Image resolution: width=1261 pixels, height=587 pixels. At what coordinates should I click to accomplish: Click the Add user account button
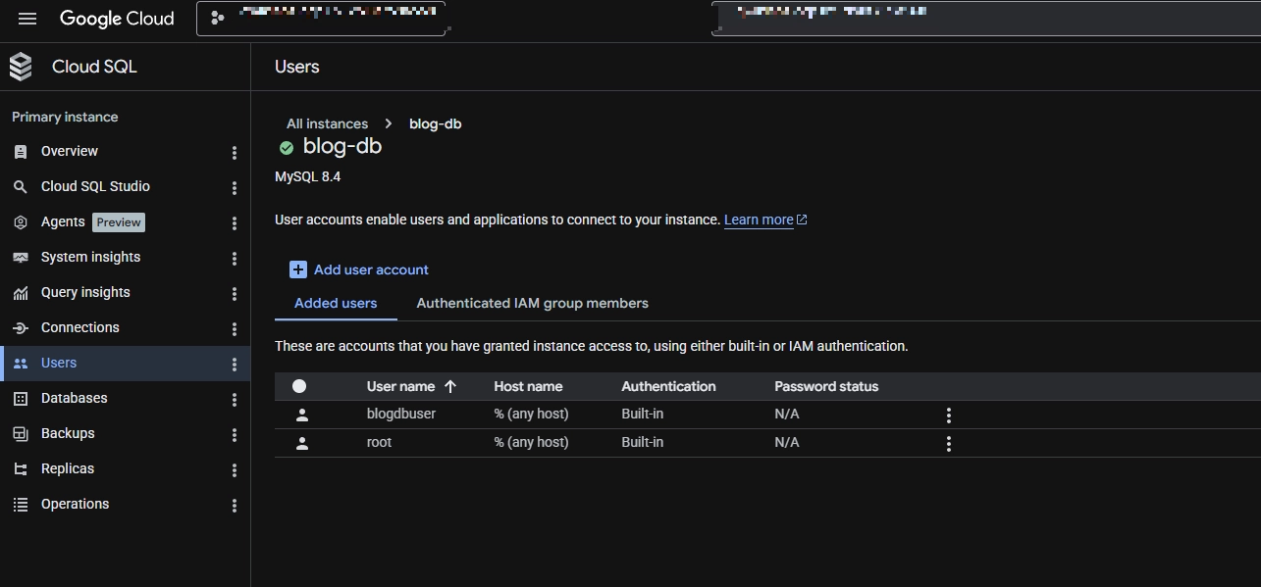pyautogui.click(x=359, y=269)
